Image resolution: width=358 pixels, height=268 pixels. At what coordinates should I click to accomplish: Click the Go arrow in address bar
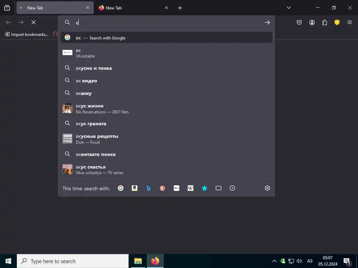267,22
